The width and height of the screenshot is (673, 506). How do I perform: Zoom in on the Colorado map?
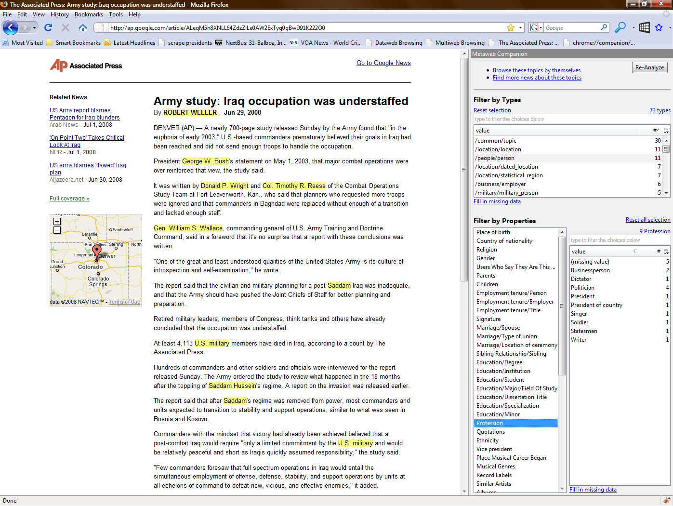tap(57, 222)
